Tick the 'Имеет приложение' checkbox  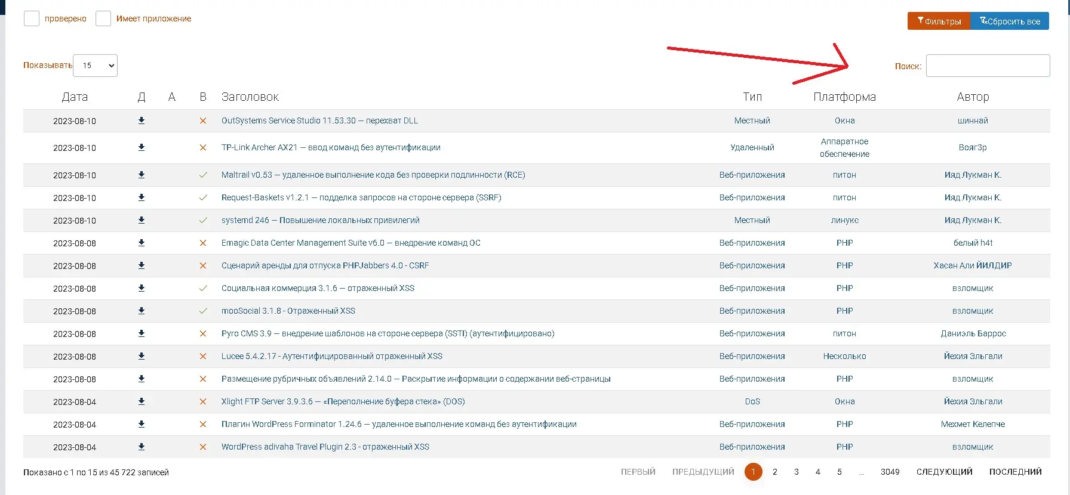coord(103,18)
